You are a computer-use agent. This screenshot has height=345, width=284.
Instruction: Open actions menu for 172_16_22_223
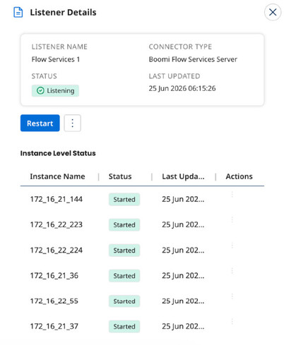[x=232, y=219]
